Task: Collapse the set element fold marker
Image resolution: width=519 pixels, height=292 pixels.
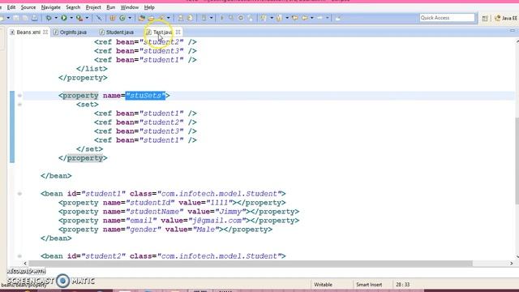Action: click(19, 105)
